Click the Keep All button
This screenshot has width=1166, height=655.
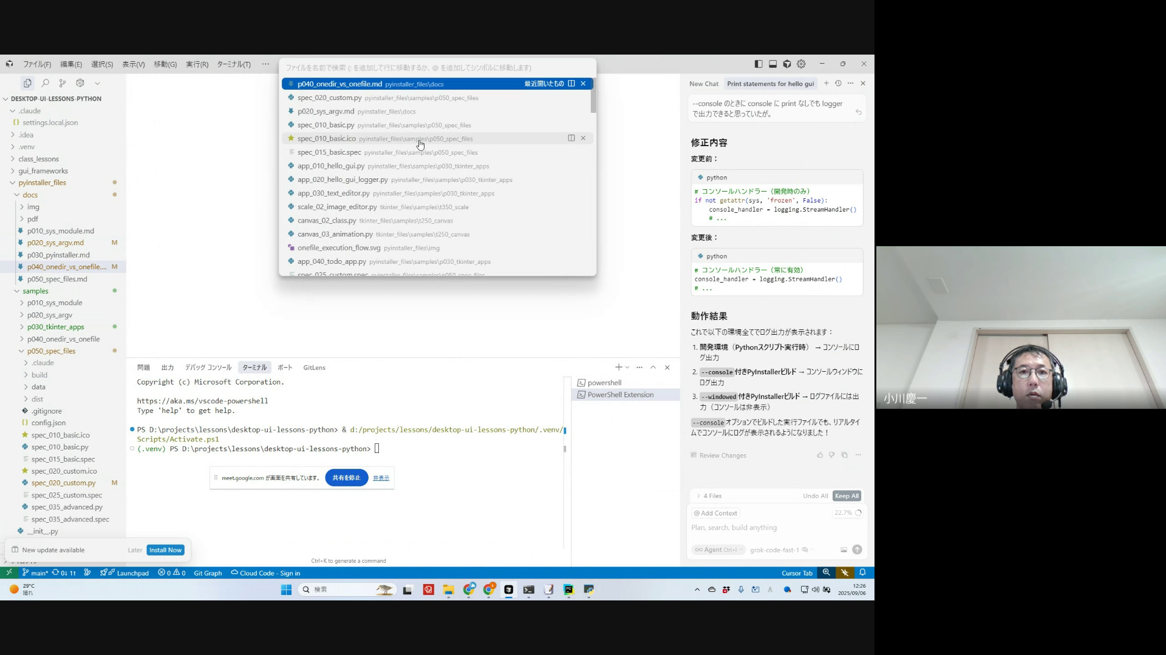click(847, 496)
